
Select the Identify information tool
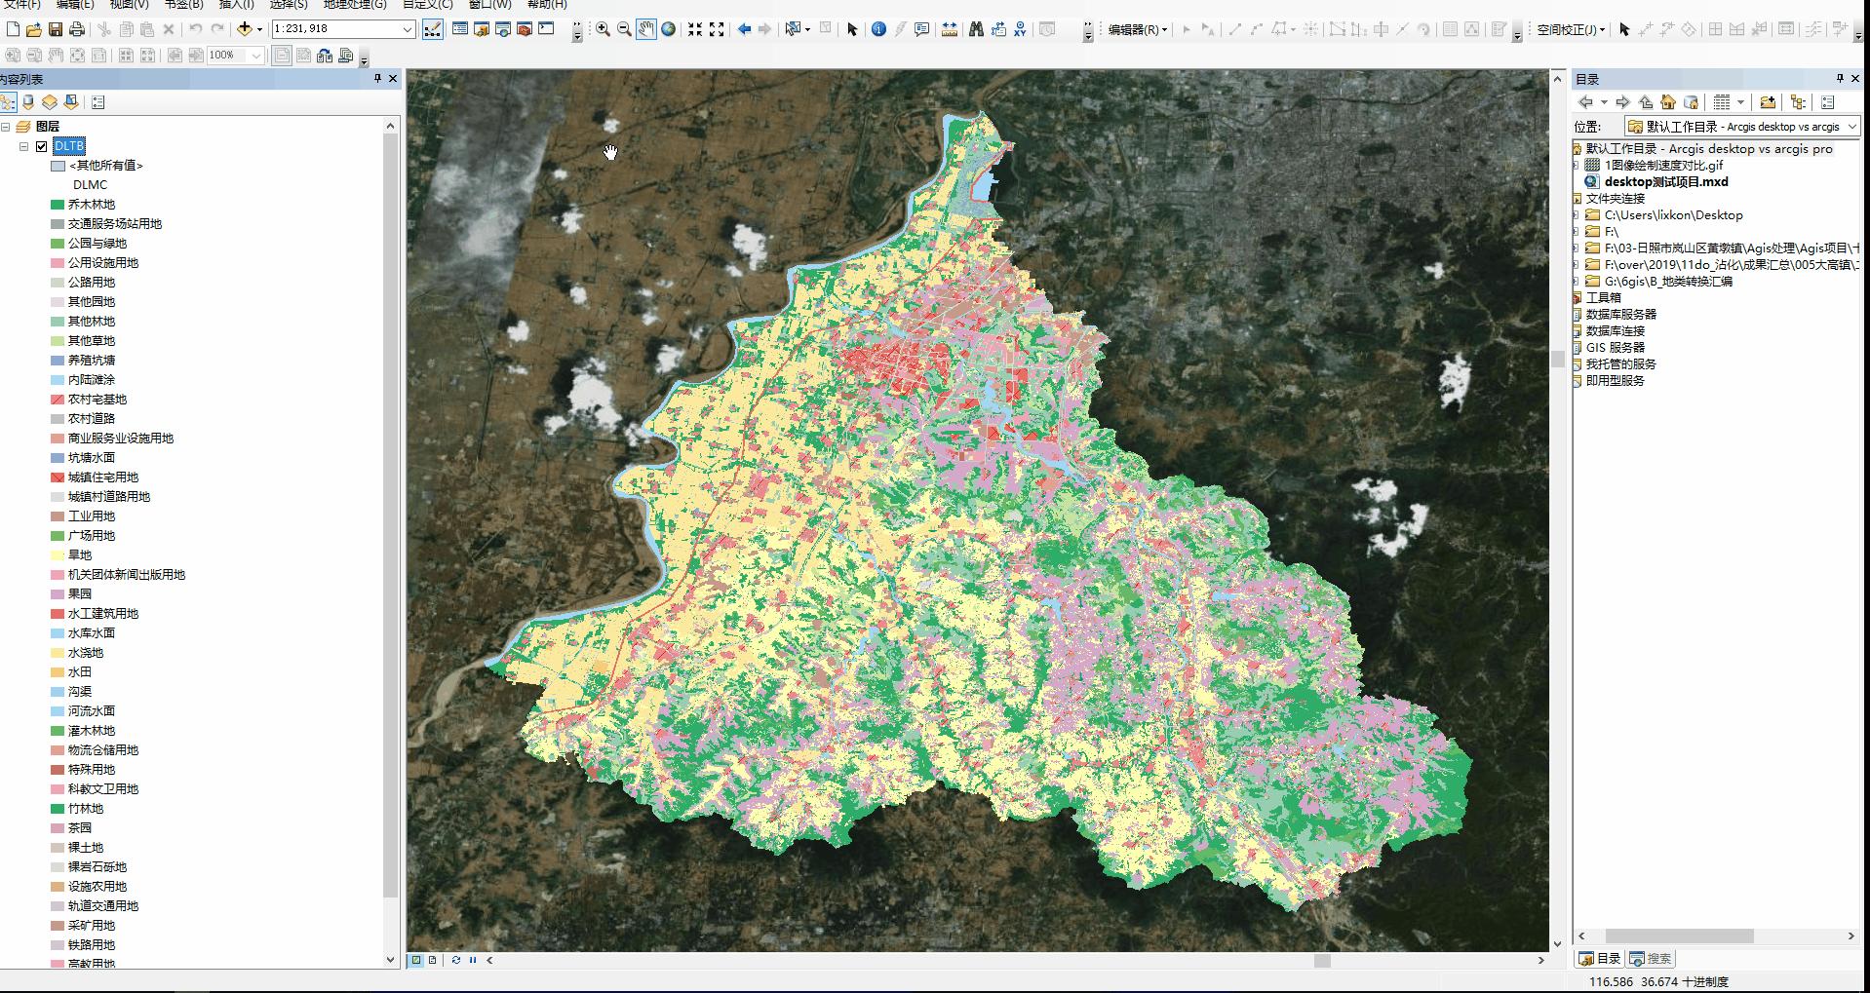coord(878,29)
